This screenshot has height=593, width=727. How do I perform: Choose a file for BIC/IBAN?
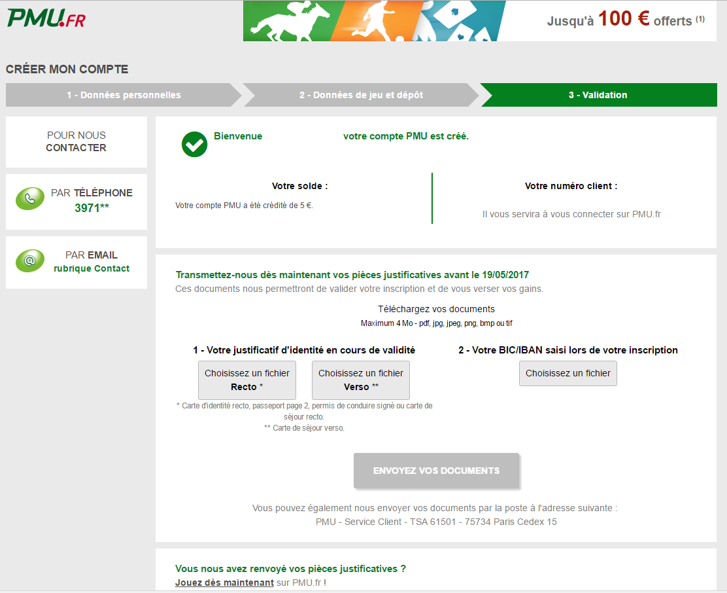[567, 373]
